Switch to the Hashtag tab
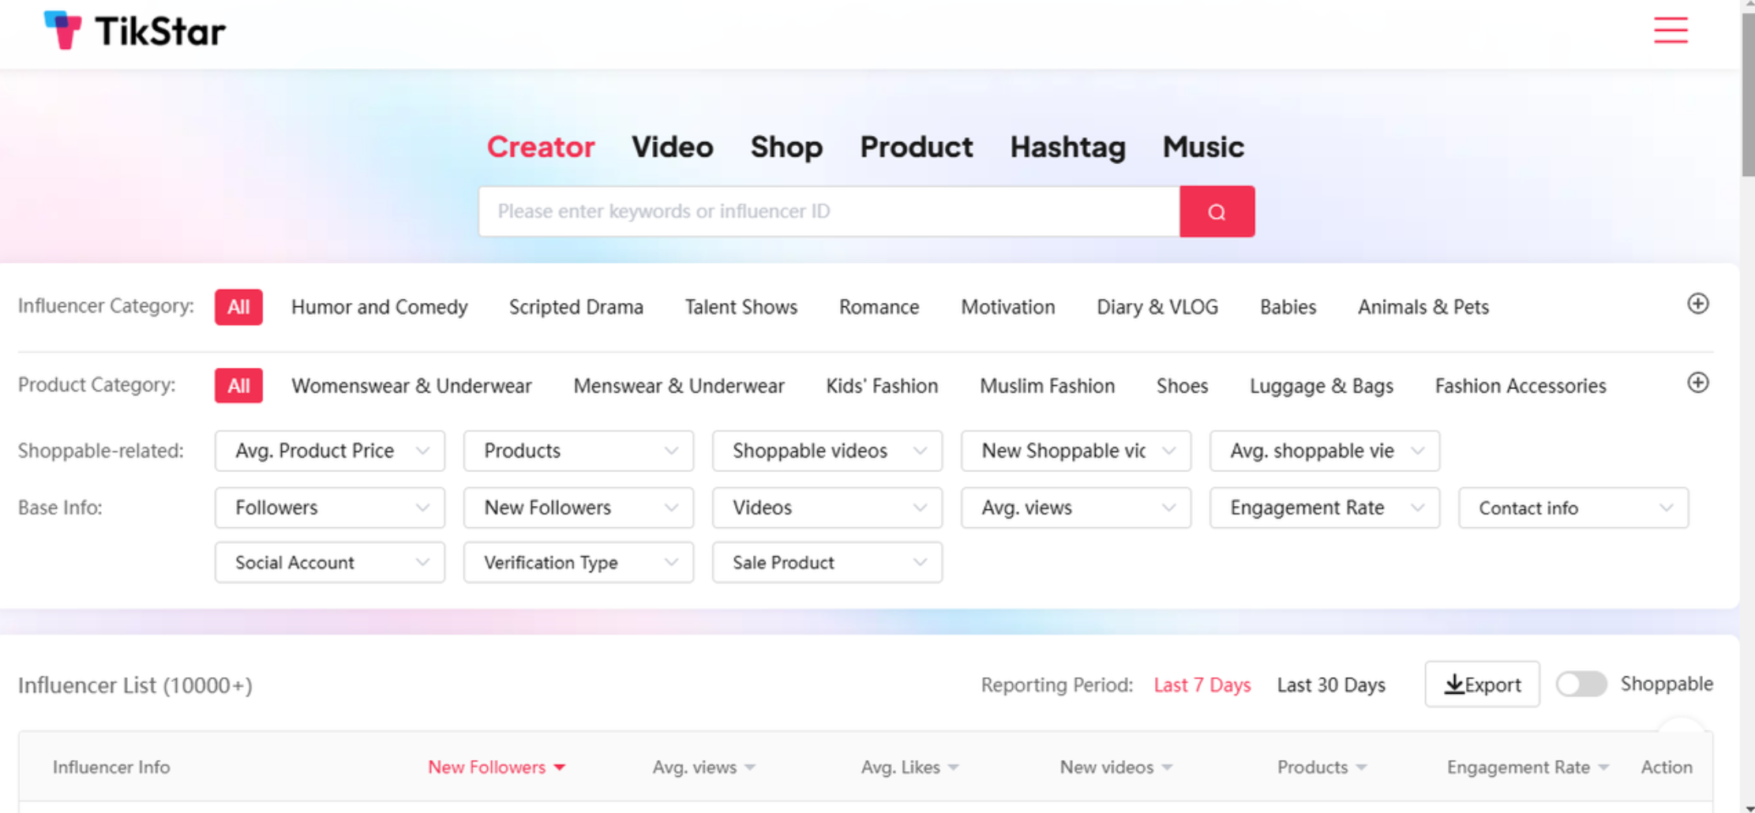This screenshot has width=1755, height=813. [x=1067, y=147]
